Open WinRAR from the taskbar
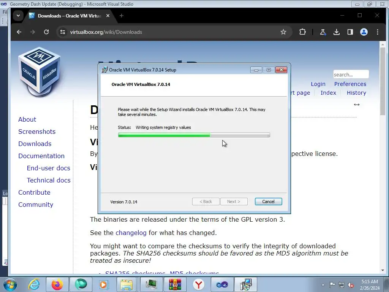The image size is (389, 292). (x=175, y=284)
